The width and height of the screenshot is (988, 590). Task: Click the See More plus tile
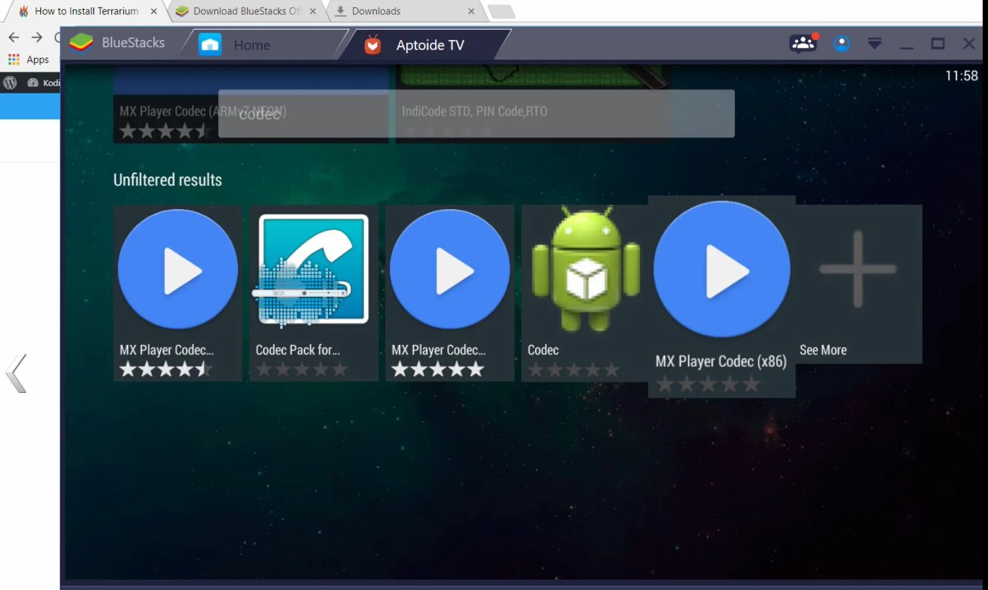(x=859, y=284)
